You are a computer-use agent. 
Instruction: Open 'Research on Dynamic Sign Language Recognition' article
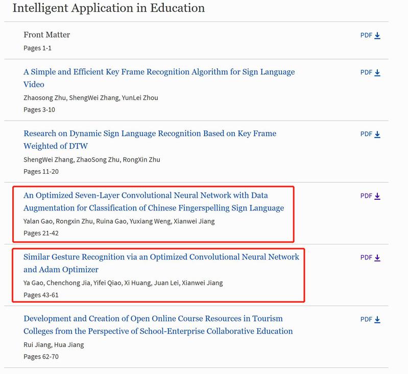(150, 134)
